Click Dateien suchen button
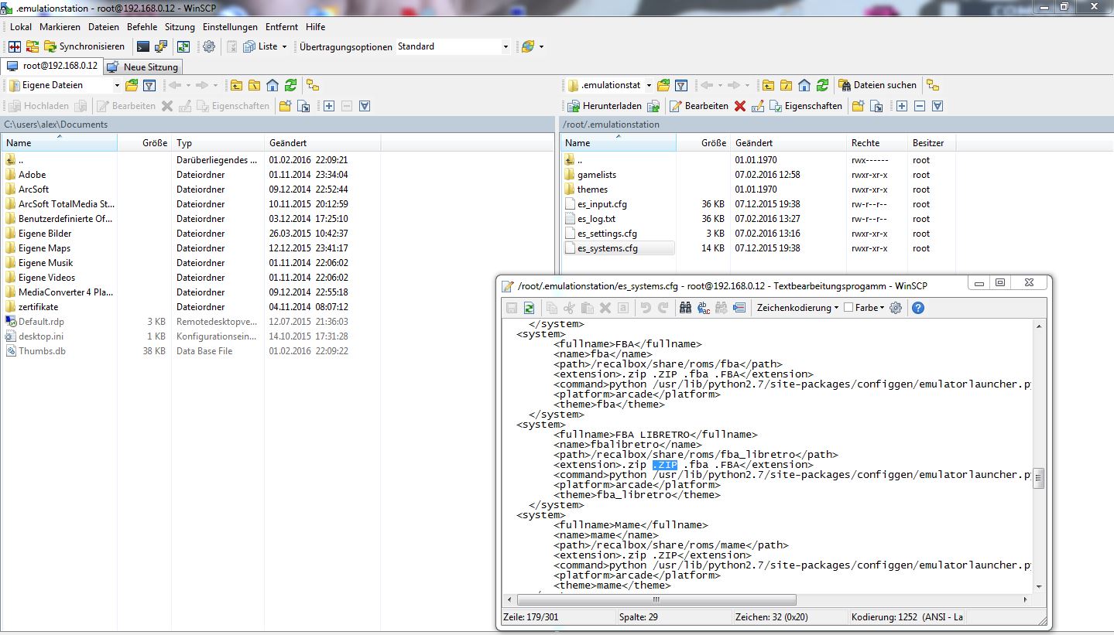 [878, 85]
